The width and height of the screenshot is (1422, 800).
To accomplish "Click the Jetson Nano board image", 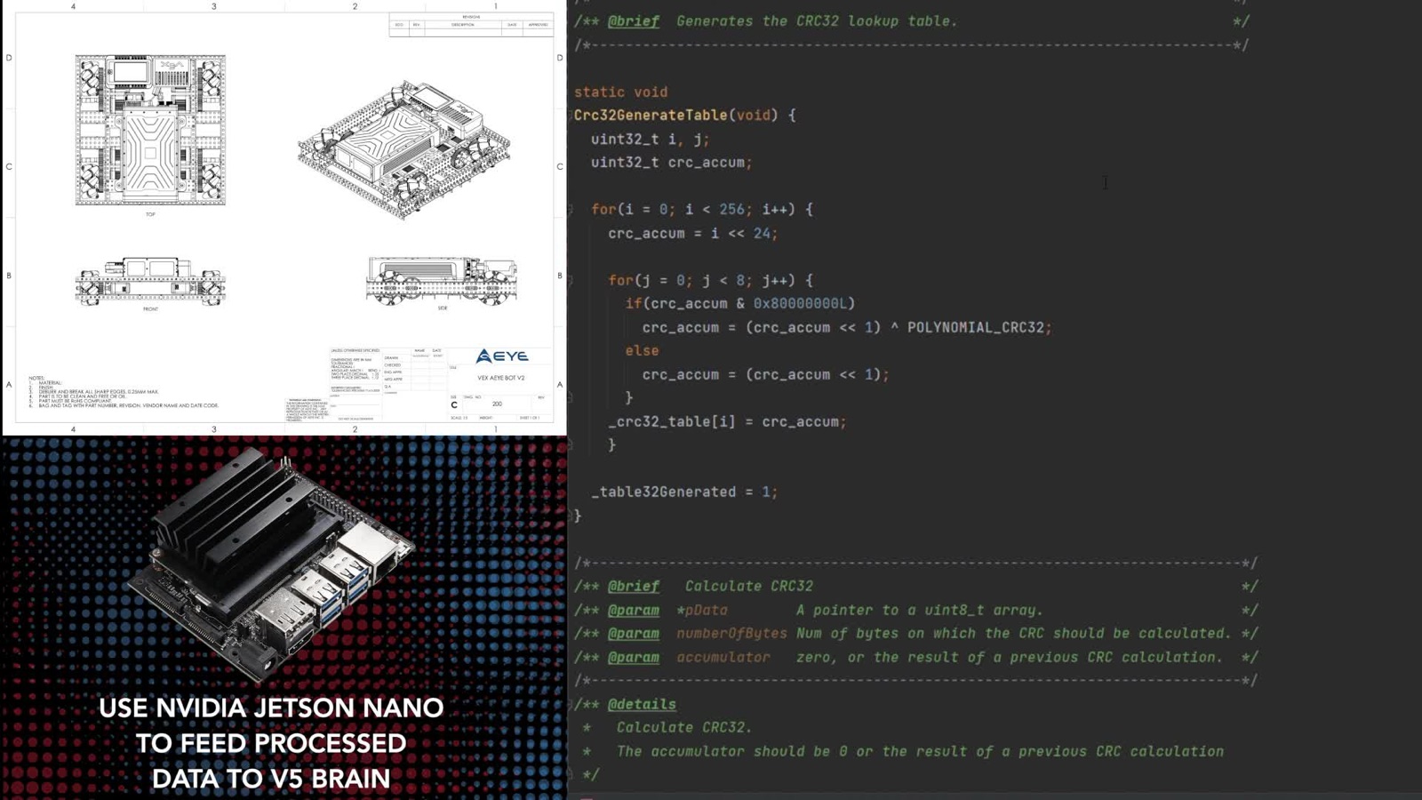I will tap(271, 564).
